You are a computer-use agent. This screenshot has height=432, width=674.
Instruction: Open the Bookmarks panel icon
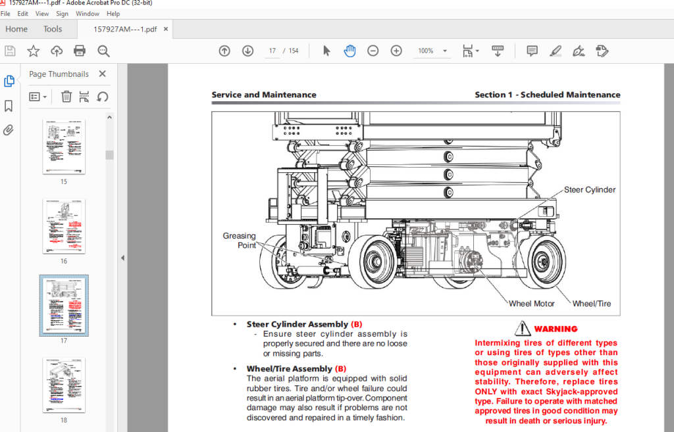pos(9,106)
